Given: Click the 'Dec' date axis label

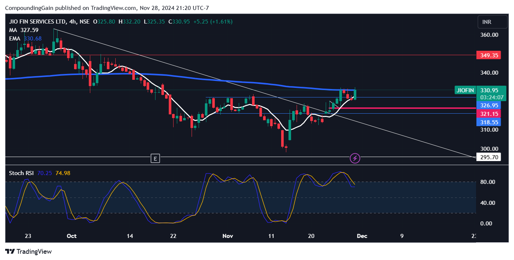Looking at the screenshot, I should tap(362, 236).
